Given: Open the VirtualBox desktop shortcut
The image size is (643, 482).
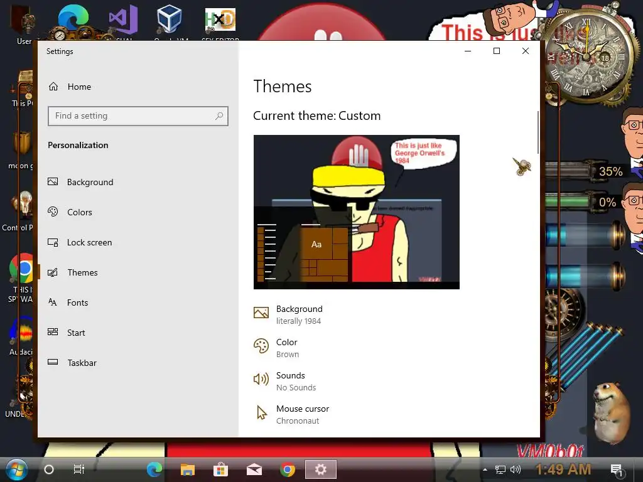Looking at the screenshot, I should 170,21.
